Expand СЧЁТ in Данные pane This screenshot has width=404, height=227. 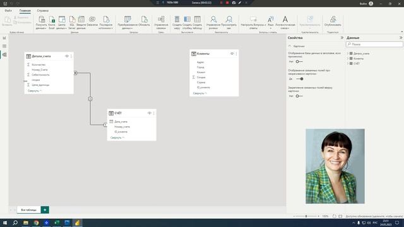tap(348, 63)
